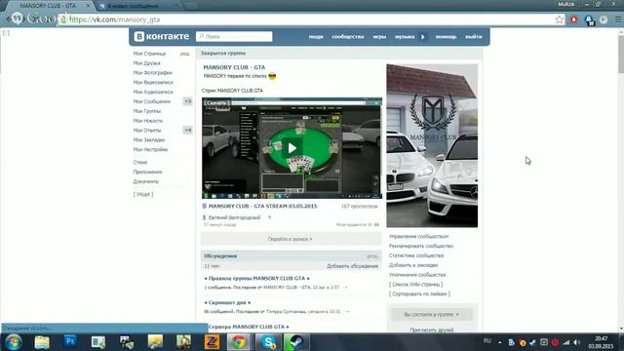Click the gray round extension icon
This screenshot has height=351, width=624.
pos(604,19)
